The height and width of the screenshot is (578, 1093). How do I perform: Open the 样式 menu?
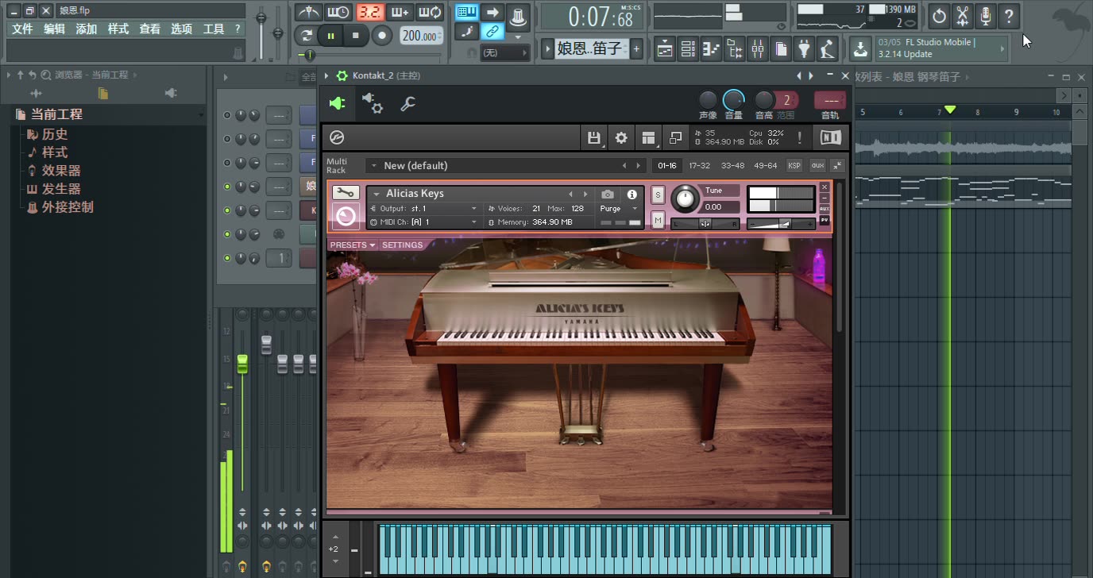click(x=118, y=29)
